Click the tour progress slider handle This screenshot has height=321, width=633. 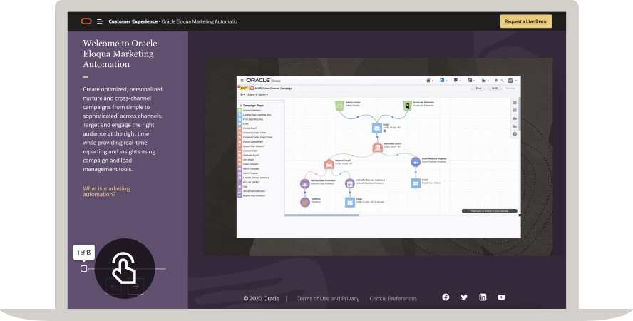pyautogui.click(x=83, y=268)
